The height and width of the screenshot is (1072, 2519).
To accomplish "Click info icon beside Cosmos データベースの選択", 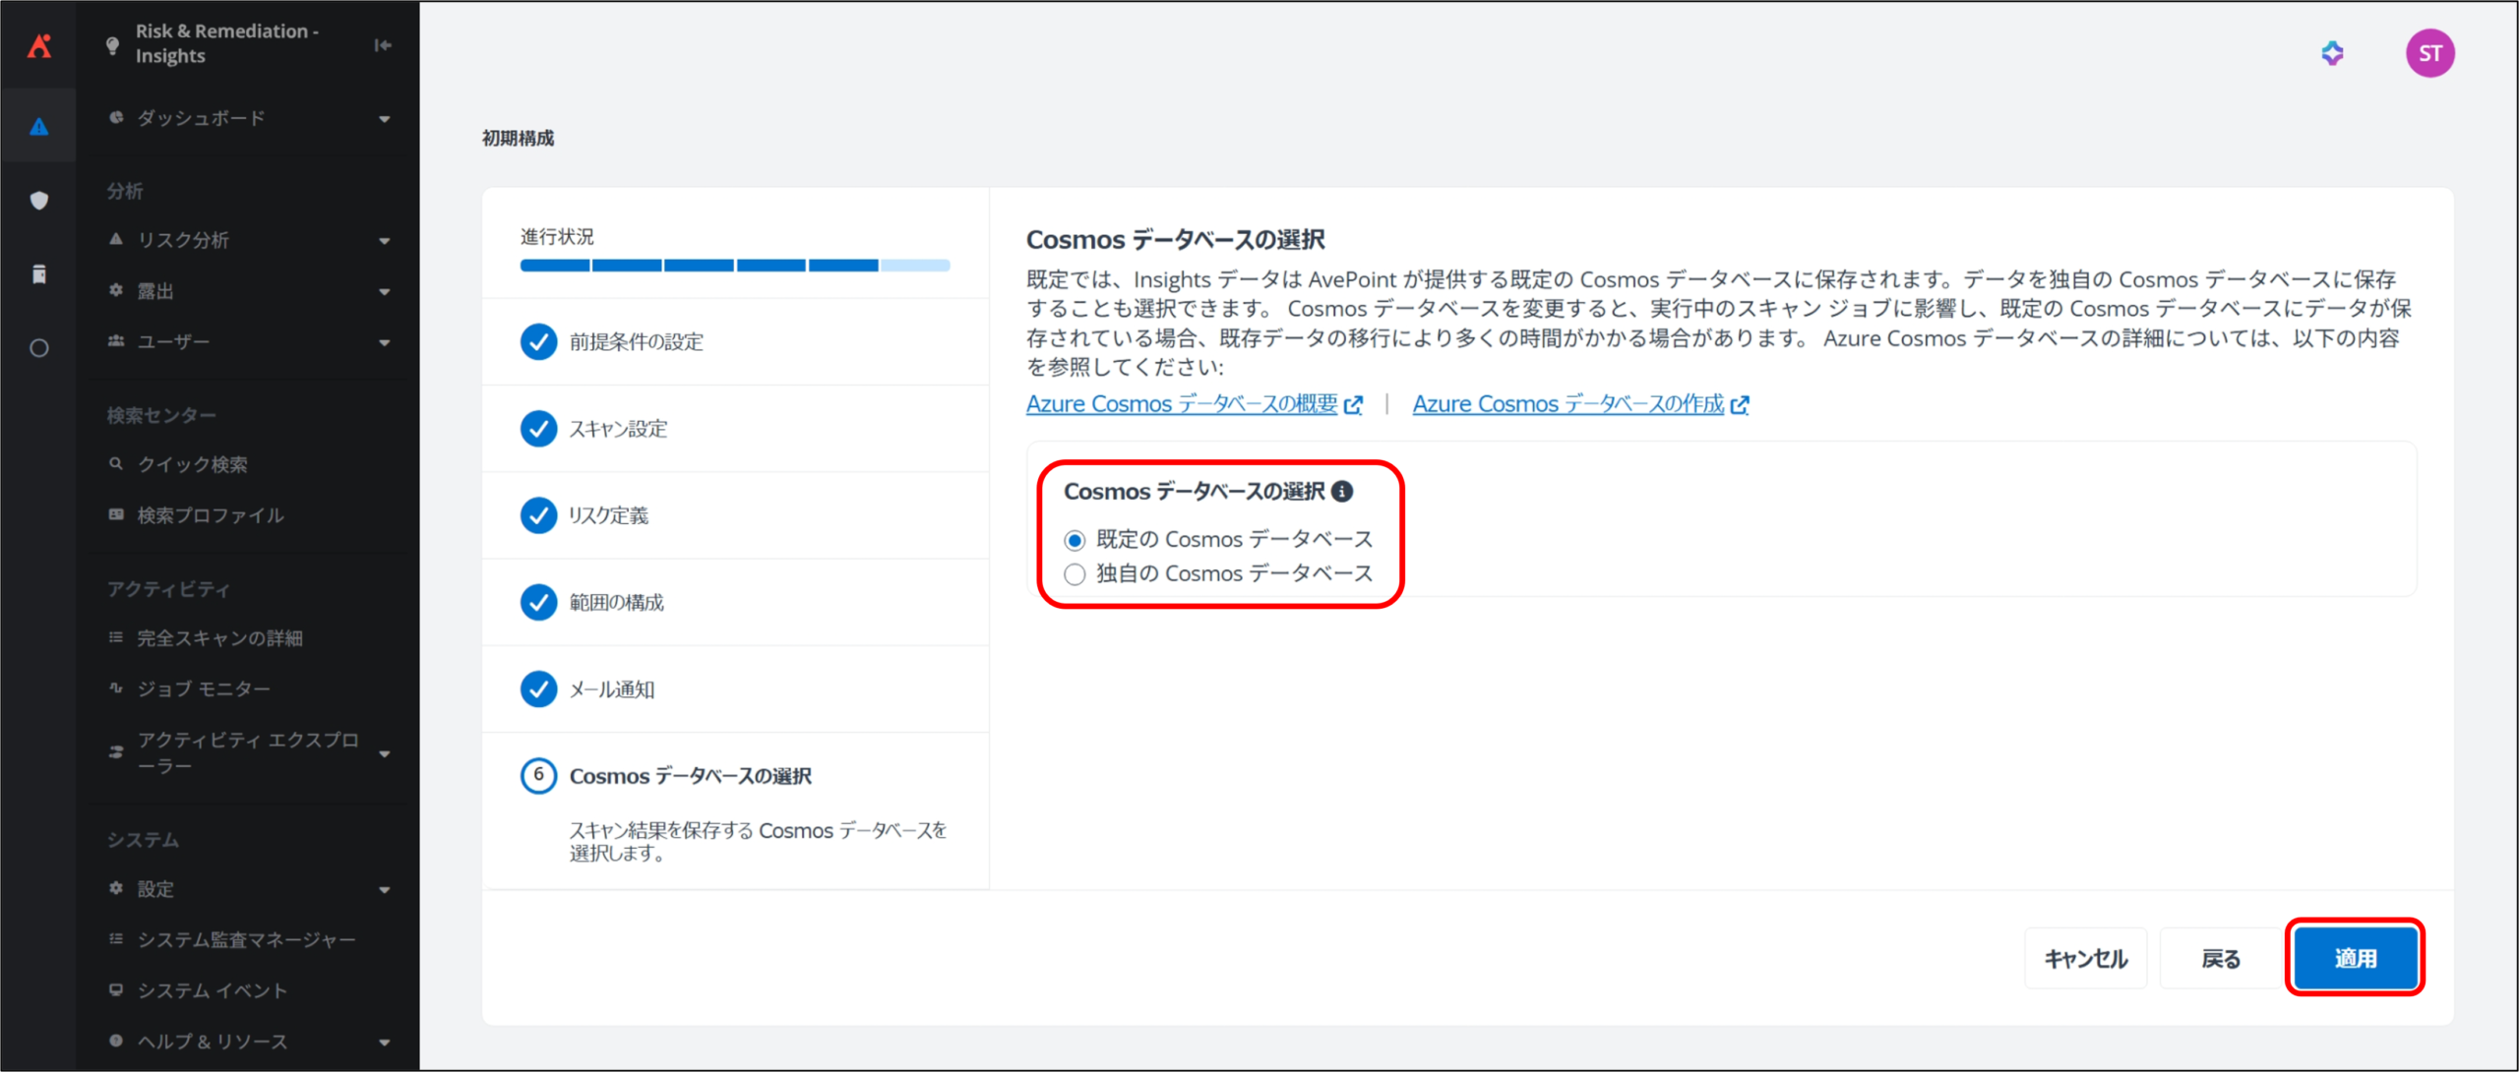I will (1342, 491).
